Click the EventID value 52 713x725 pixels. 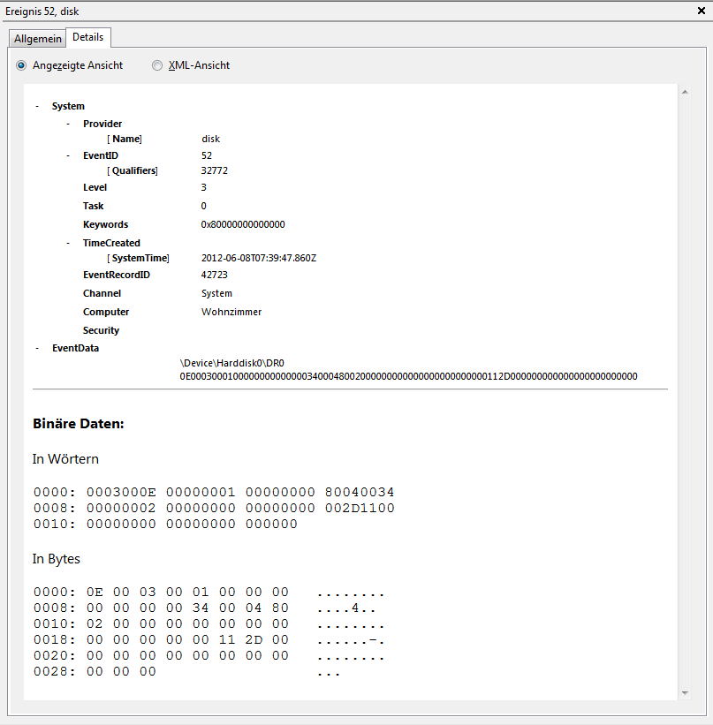tap(207, 155)
